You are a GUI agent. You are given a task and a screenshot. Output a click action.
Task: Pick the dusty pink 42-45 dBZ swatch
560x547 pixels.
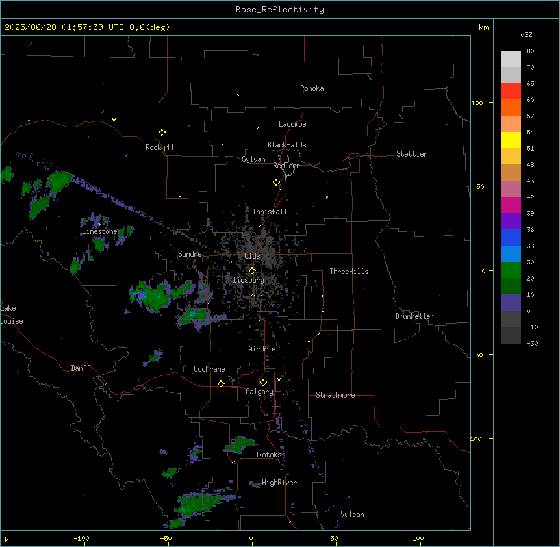511,189
